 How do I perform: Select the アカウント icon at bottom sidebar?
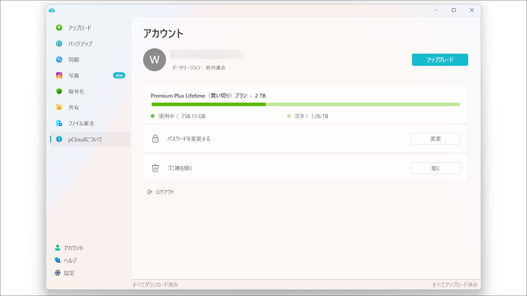pos(58,247)
